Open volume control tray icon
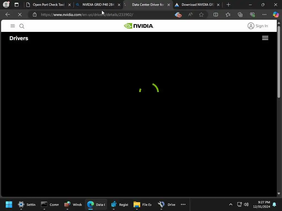This screenshot has width=282, height=211. pyautogui.click(x=246, y=204)
